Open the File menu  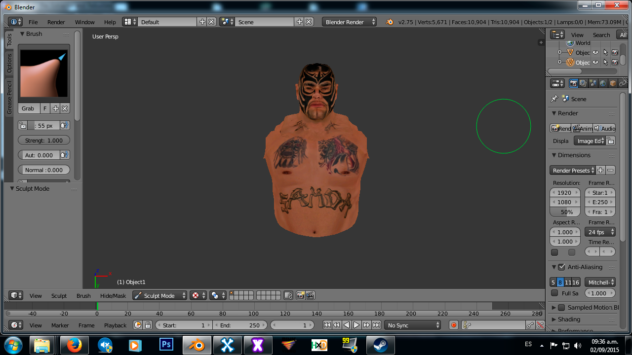pos(33,22)
